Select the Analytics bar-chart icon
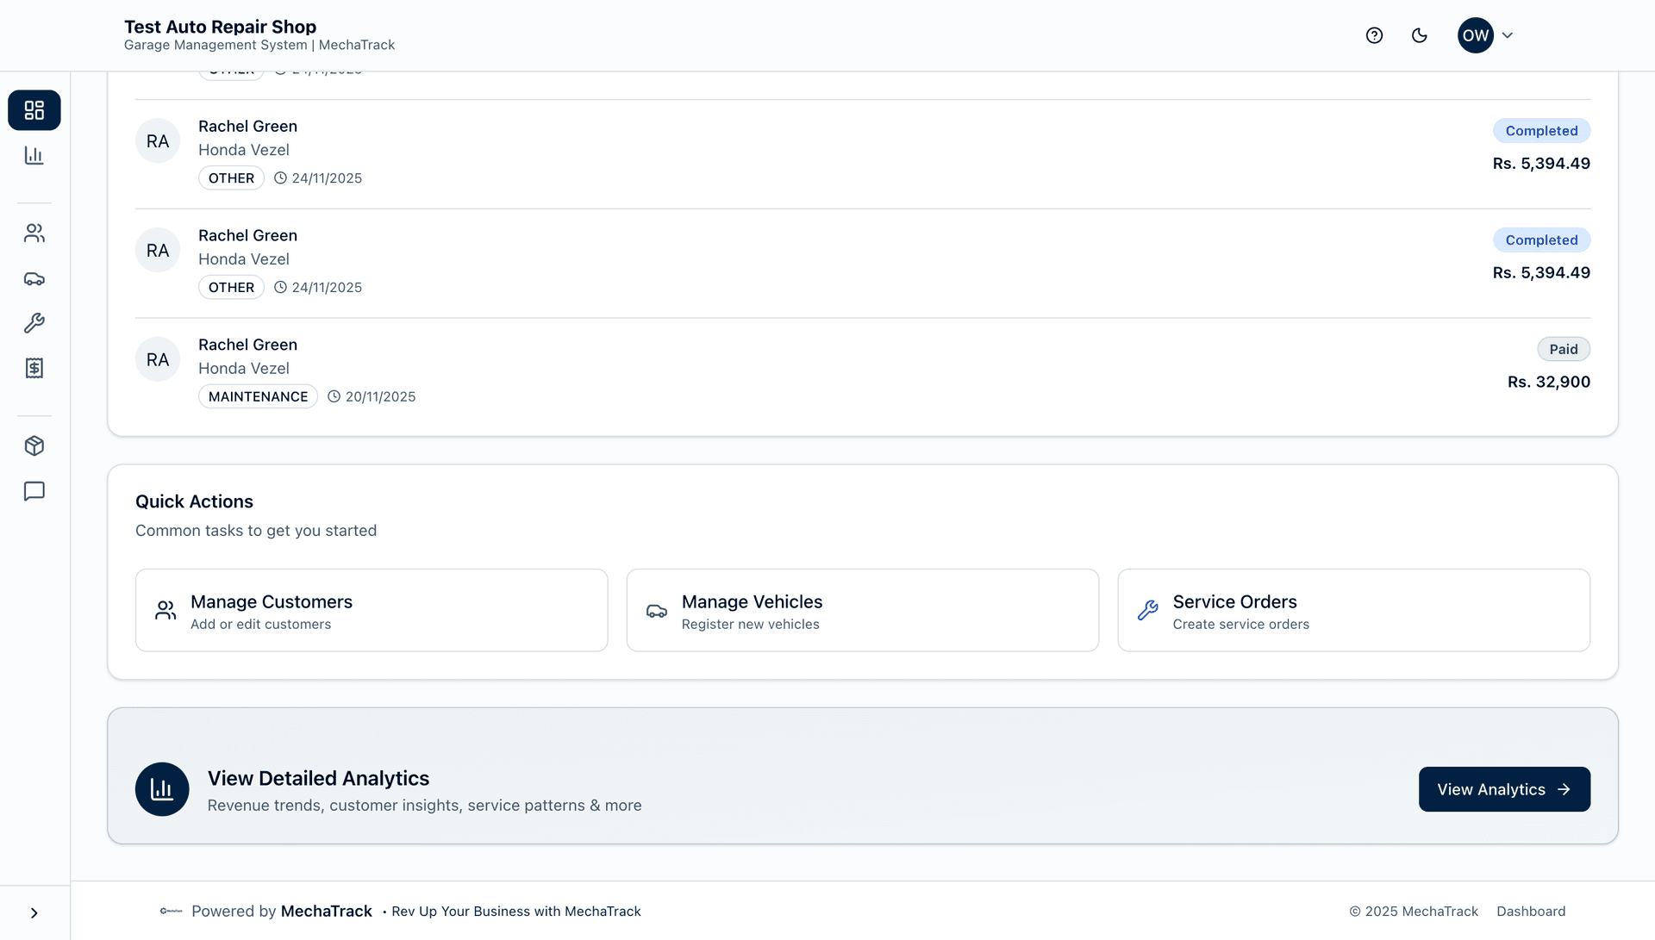Screen dimensions: 1655x940 [x=34, y=155]
